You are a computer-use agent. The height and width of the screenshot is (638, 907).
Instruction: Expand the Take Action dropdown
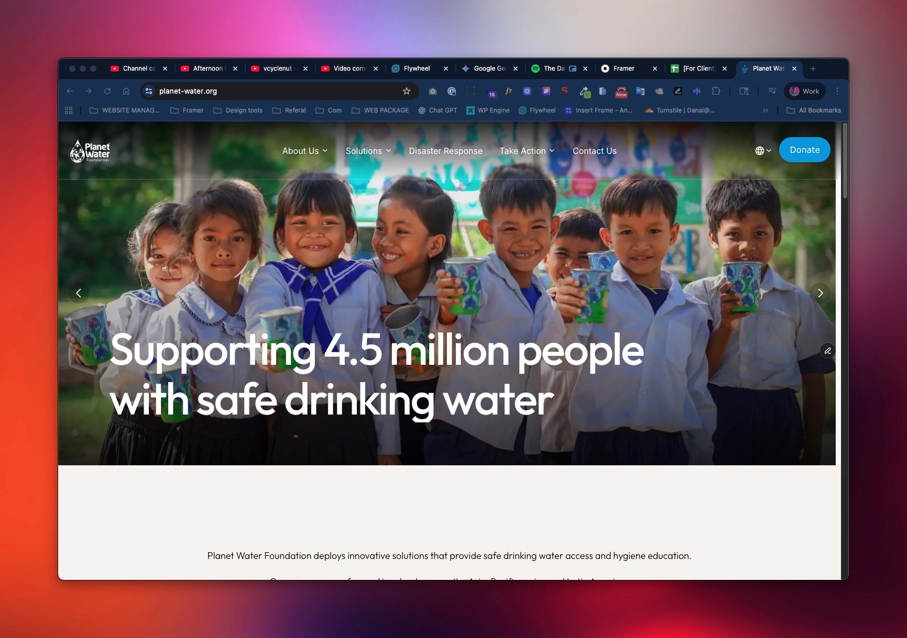click(527, 151)
